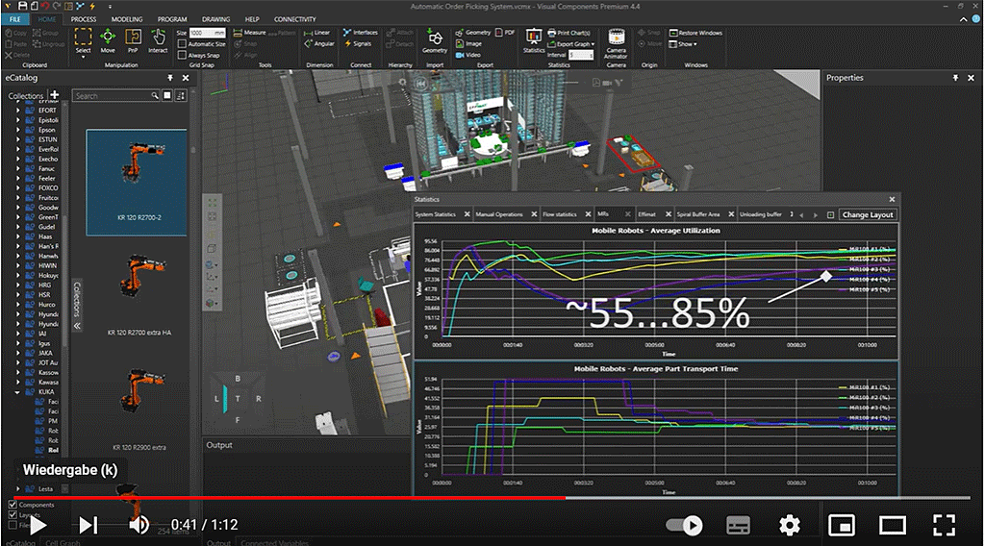Viewport: 985px width, 546px height.
Task: Expand the Fanuc tree node
Action: (x=18, y=169)
